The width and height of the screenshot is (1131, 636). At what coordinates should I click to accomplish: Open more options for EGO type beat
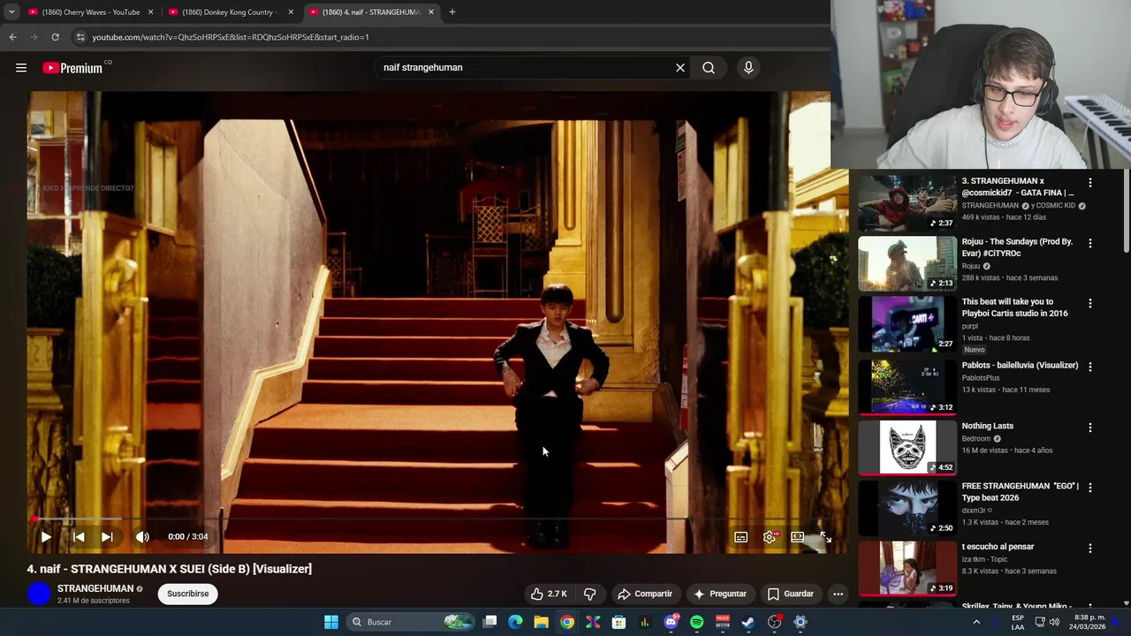1090,488
